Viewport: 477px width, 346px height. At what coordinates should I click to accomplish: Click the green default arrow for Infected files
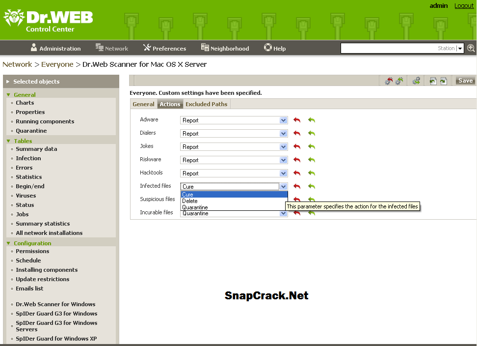point(312,186)
